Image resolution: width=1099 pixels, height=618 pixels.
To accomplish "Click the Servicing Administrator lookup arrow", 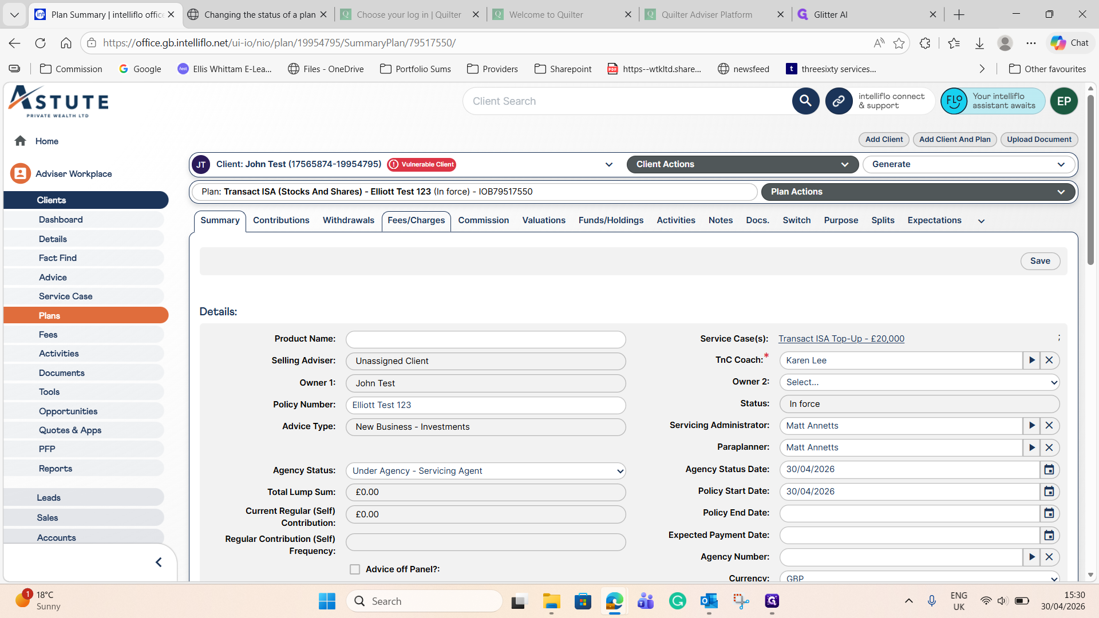I will [x=1031, y=426].
